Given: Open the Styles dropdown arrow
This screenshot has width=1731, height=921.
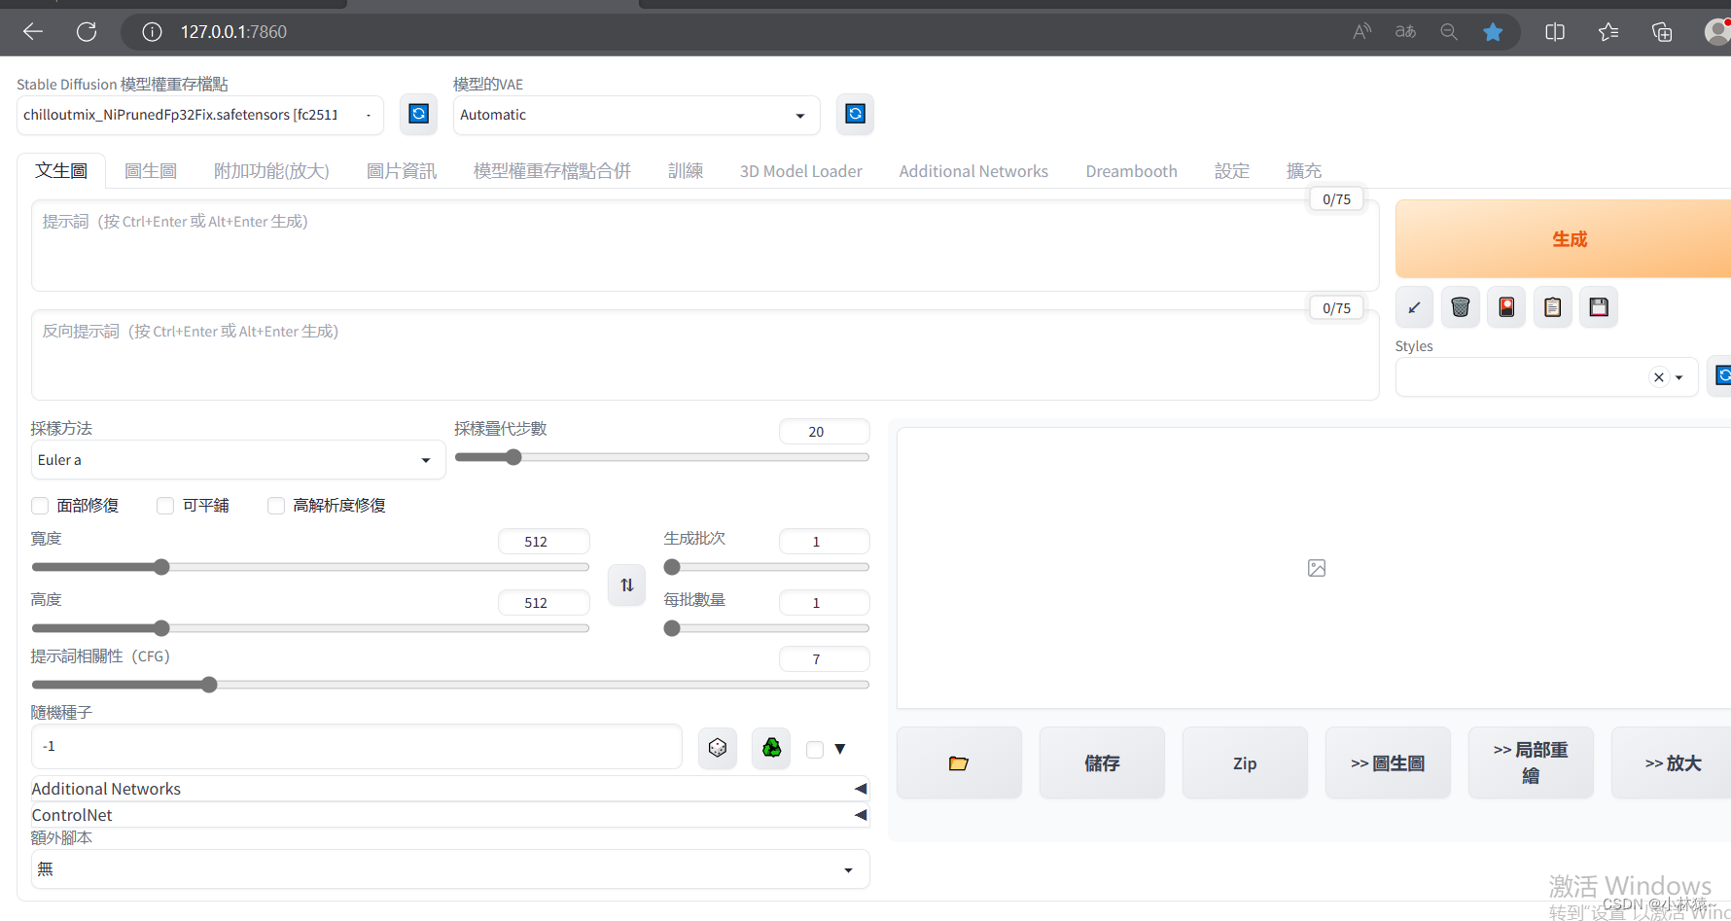Looking at the screenshot, I should pos(1679,377).
